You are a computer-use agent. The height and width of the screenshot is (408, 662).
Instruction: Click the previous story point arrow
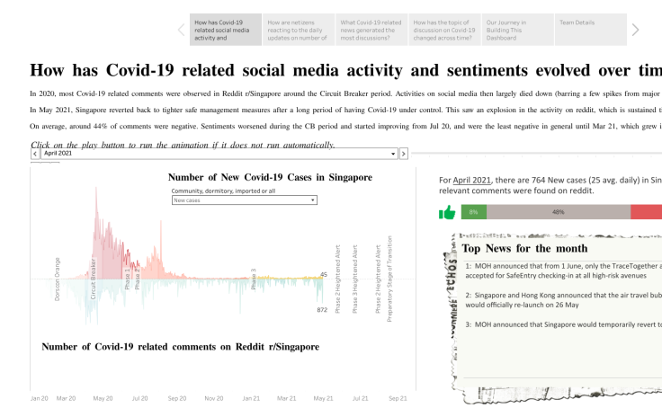click(x=181, y=30)
